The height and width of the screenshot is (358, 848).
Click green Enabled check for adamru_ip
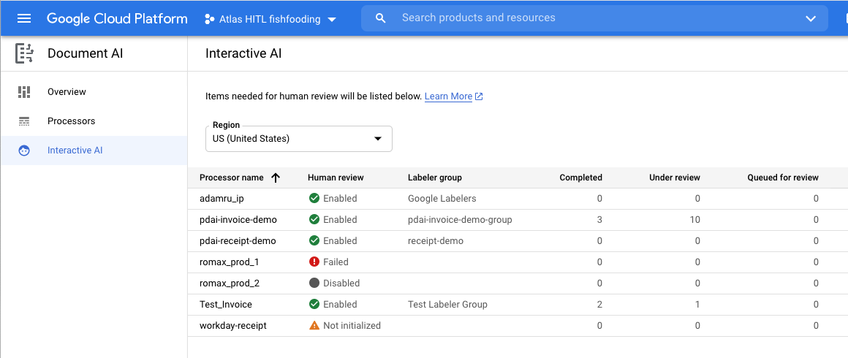click(314, 199)
